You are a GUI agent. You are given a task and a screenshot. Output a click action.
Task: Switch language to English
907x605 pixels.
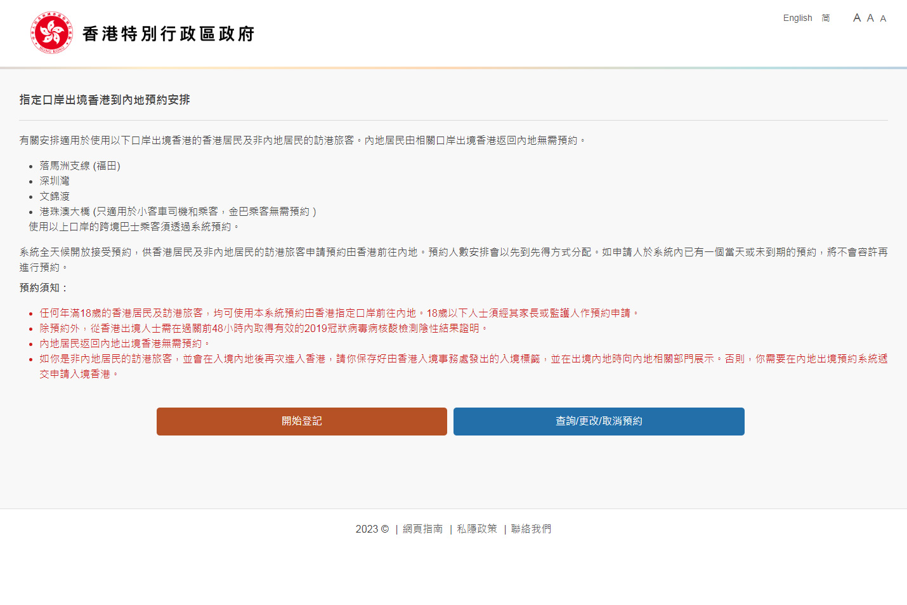(x=797, y=18)
